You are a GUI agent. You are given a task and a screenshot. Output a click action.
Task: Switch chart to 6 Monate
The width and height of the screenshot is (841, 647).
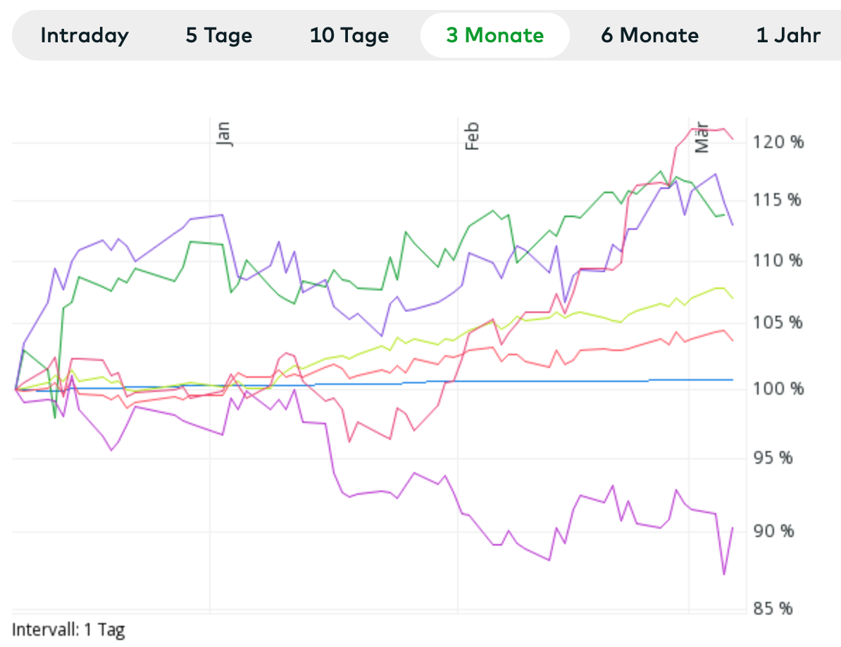pos(649,35)
